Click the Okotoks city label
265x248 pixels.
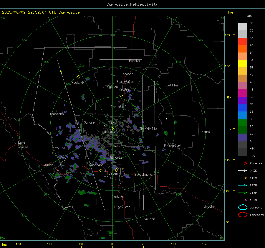coord(118,197)
